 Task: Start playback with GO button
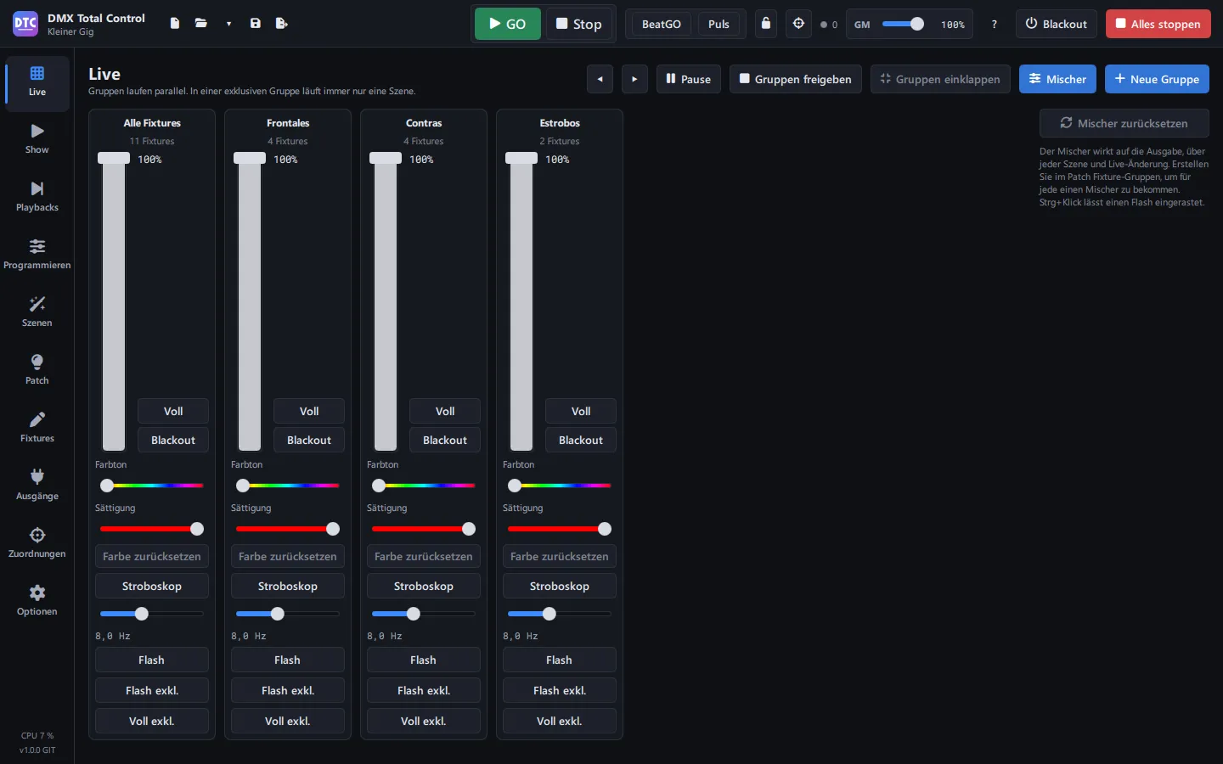point(508,24)
